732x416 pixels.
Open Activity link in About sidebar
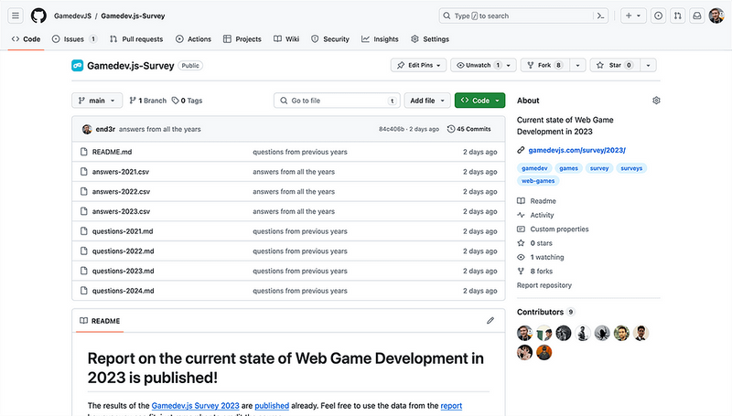pos(535,215)
